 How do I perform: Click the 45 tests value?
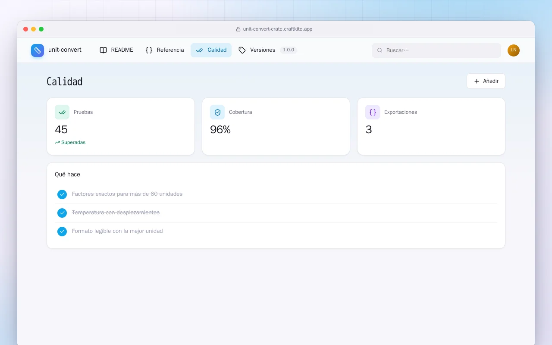61,130
